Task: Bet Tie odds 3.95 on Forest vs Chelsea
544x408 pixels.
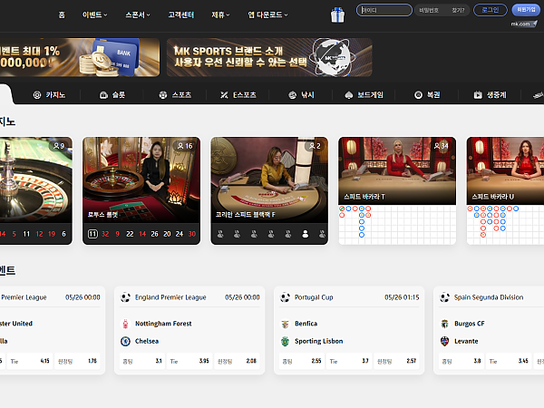Action: click(x=189, y=361)
